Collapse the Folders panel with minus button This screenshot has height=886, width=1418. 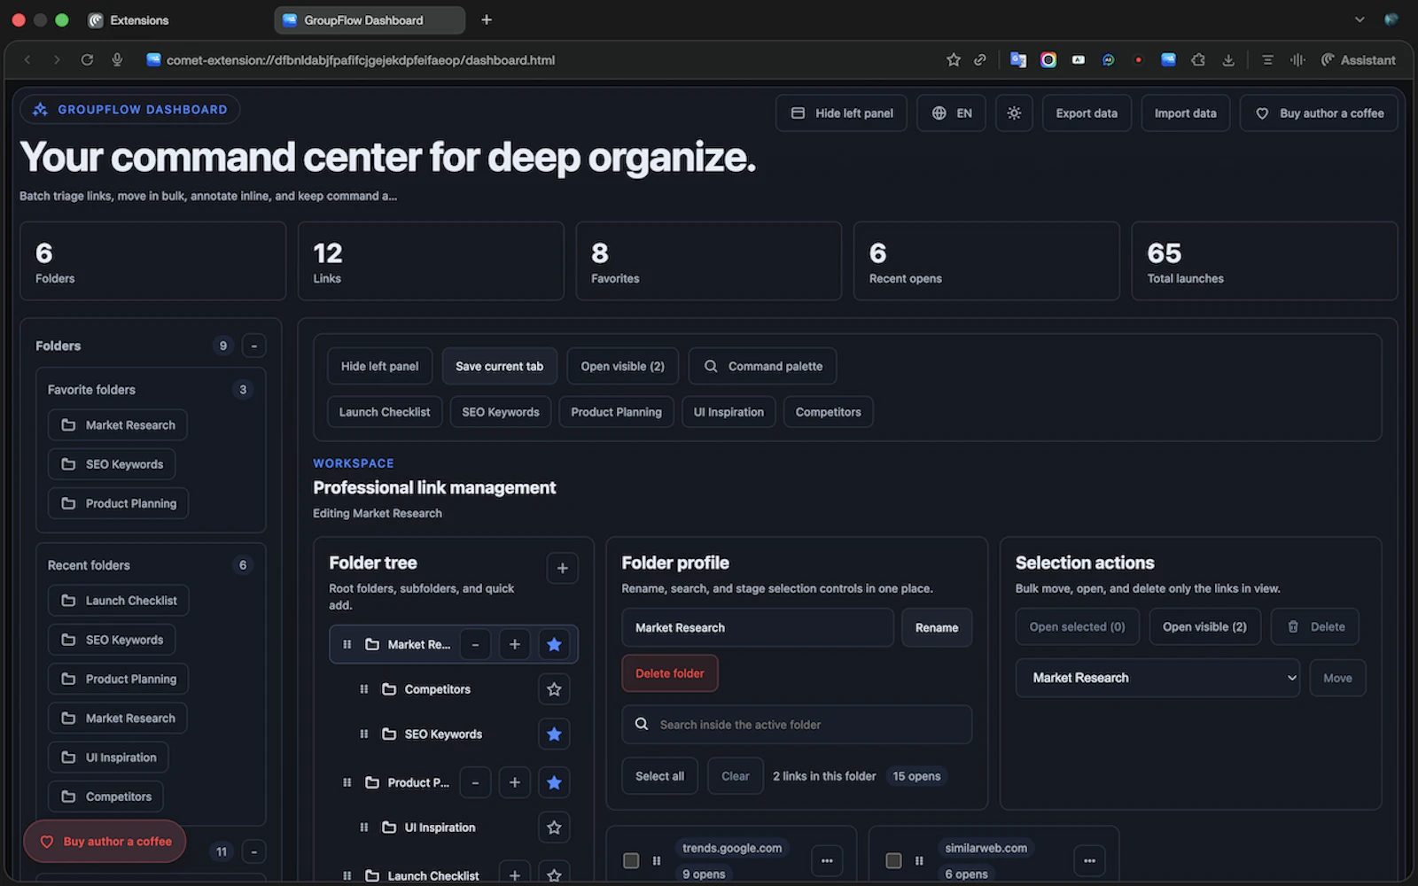253,346
